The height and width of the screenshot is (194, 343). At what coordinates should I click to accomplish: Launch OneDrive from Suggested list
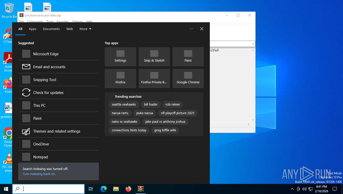tap(58, 144)
